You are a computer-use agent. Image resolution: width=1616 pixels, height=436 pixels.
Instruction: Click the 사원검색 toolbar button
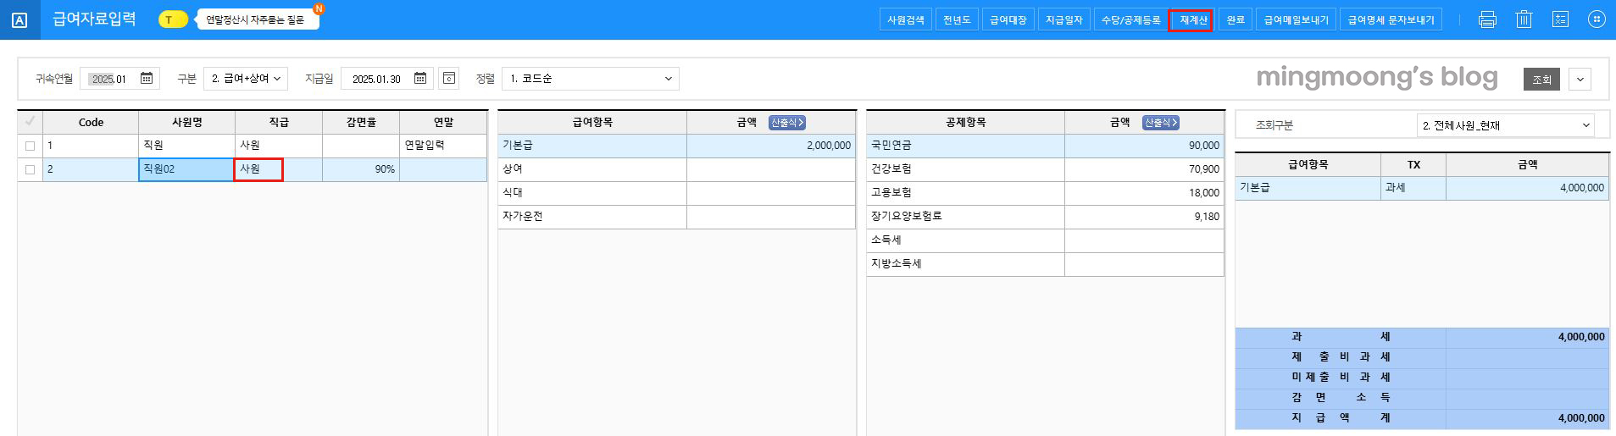click(x=906, y=19)
